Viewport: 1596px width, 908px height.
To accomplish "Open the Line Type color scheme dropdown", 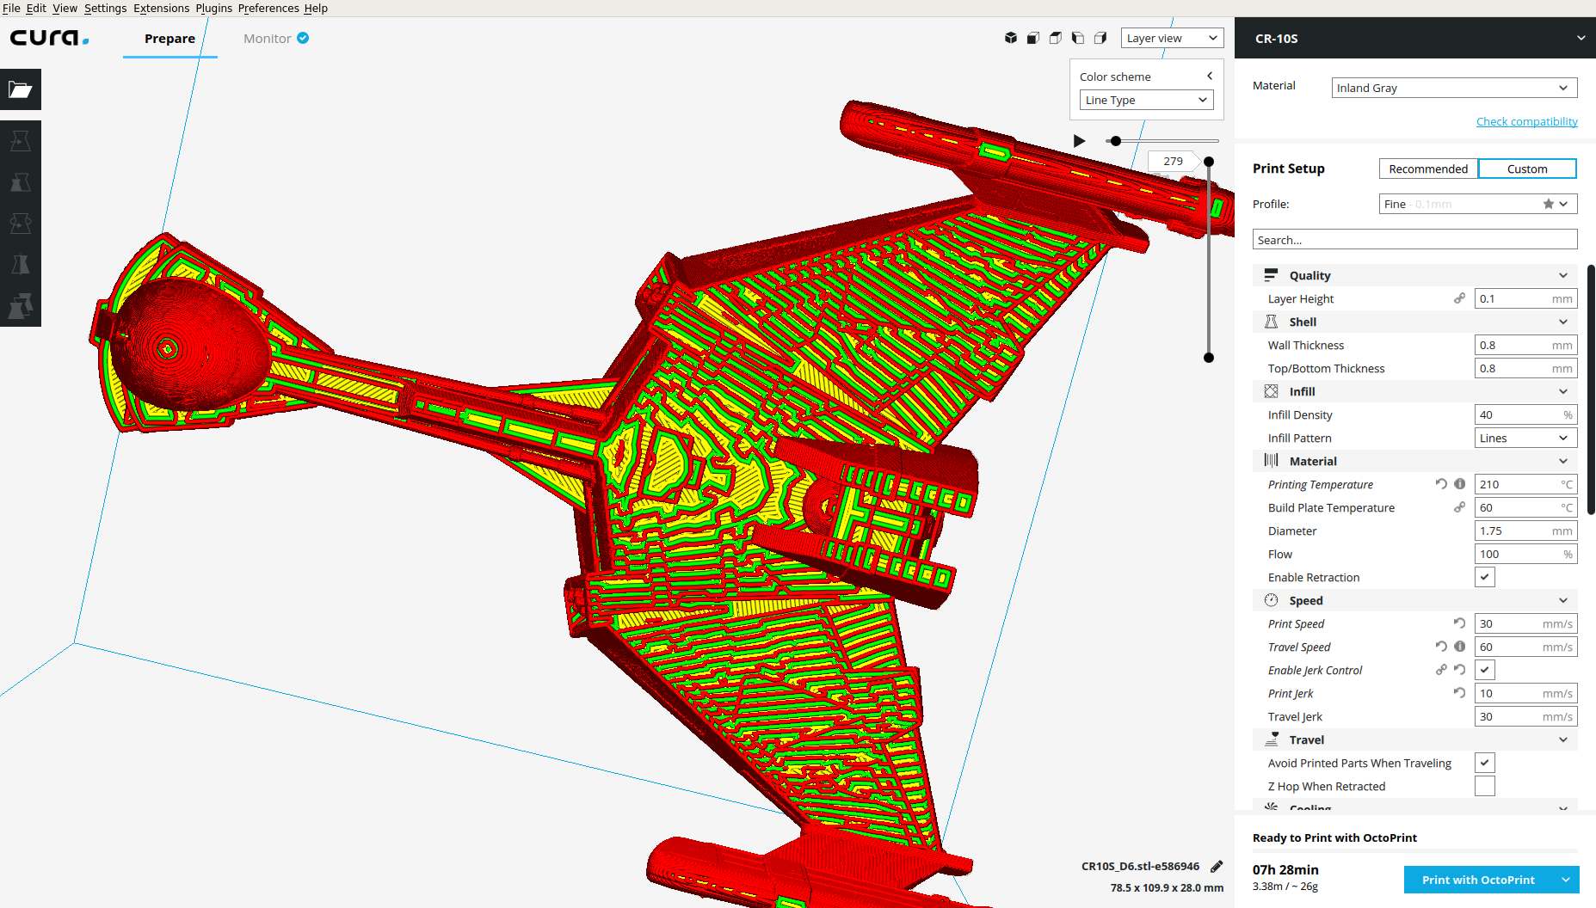I will click(x=1146, y=100).
